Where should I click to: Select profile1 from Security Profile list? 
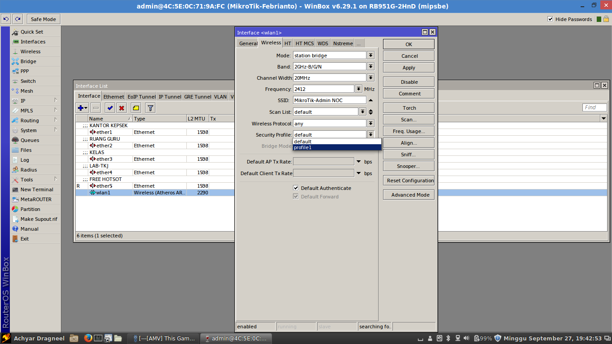pos(337,147)
